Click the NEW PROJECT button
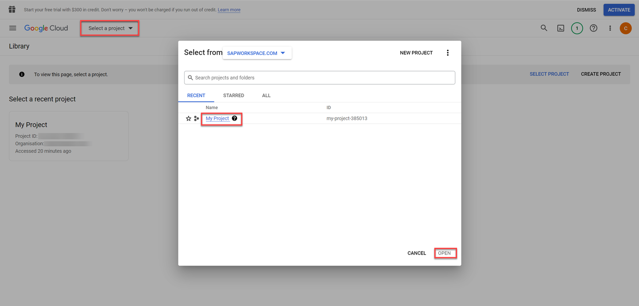639x306 pixels. (416, 53)
